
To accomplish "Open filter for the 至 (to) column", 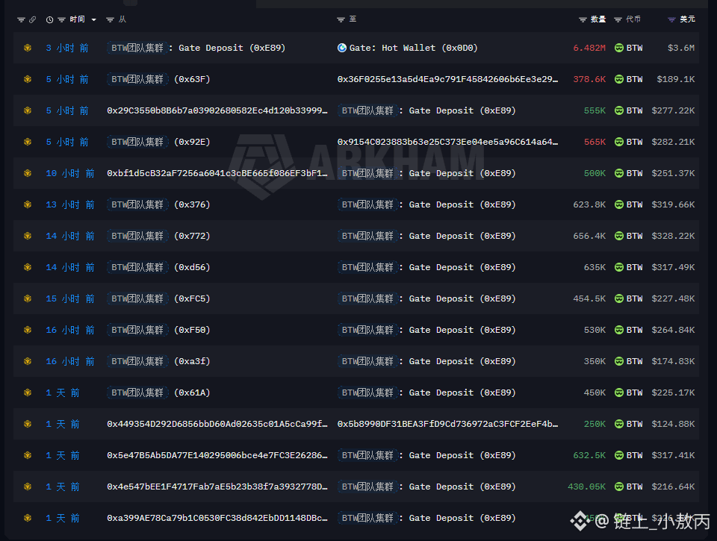I will (341, 19).
